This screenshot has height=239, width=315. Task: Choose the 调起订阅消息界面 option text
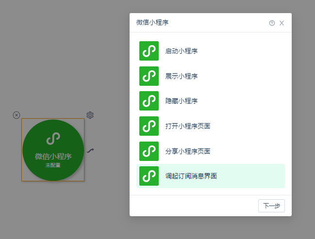pyautogui.click(x=191, y=176)
